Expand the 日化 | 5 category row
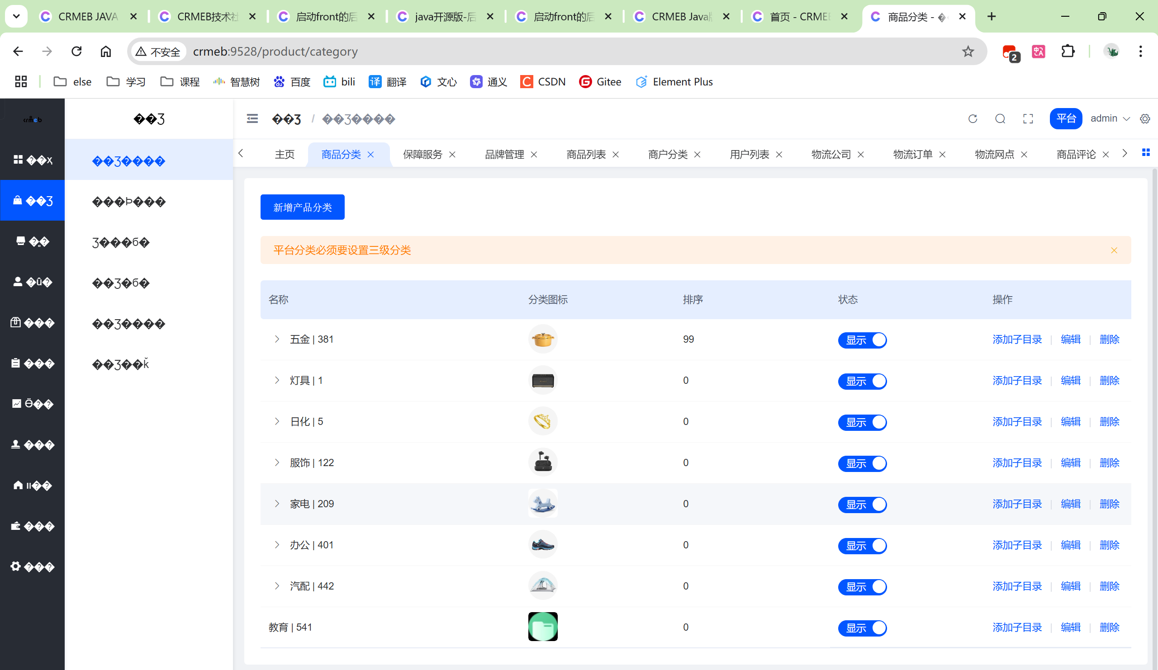The image size is (1158, 670). 277,421
